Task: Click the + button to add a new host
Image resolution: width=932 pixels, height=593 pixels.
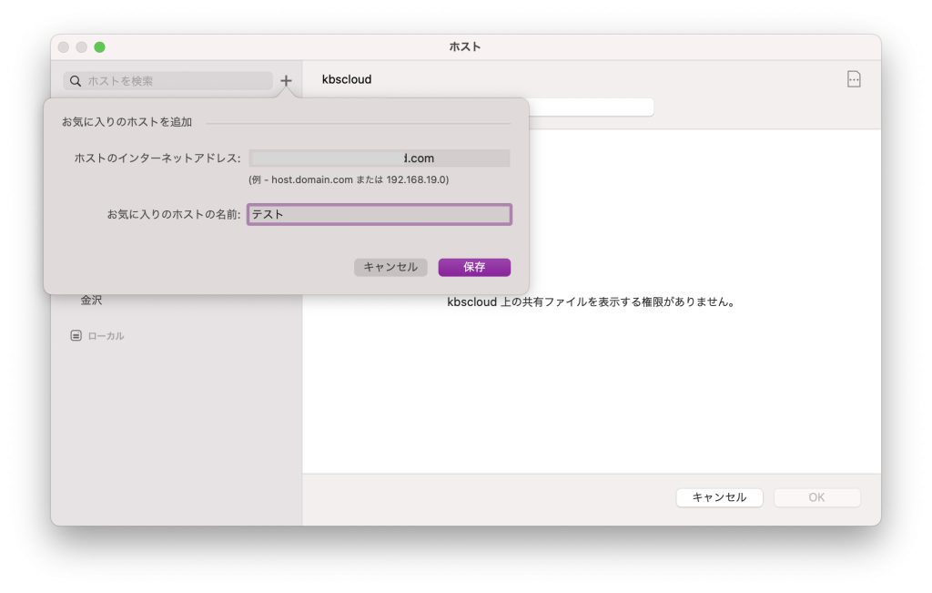Action: [286, 80]
